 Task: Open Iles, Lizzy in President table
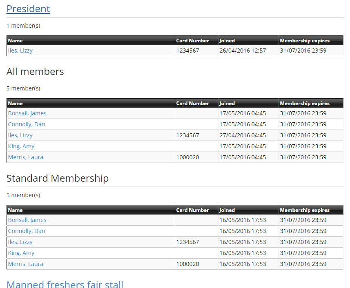20,51
